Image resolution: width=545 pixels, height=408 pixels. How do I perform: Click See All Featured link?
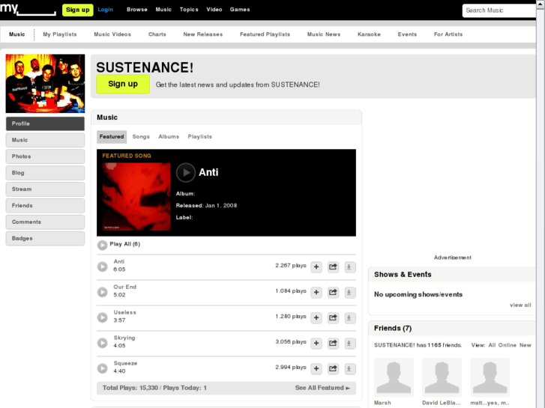[x=322, y=388]
